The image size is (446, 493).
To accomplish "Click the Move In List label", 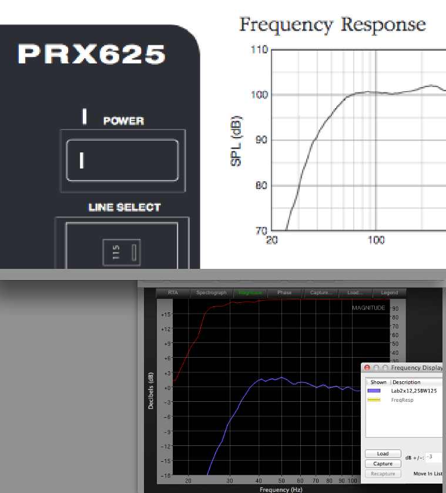I will point(428,474).
